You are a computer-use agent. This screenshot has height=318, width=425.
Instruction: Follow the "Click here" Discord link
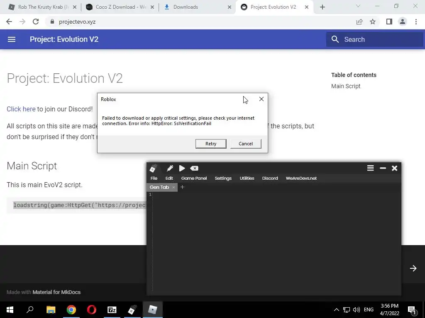click(x=21, y=109)
